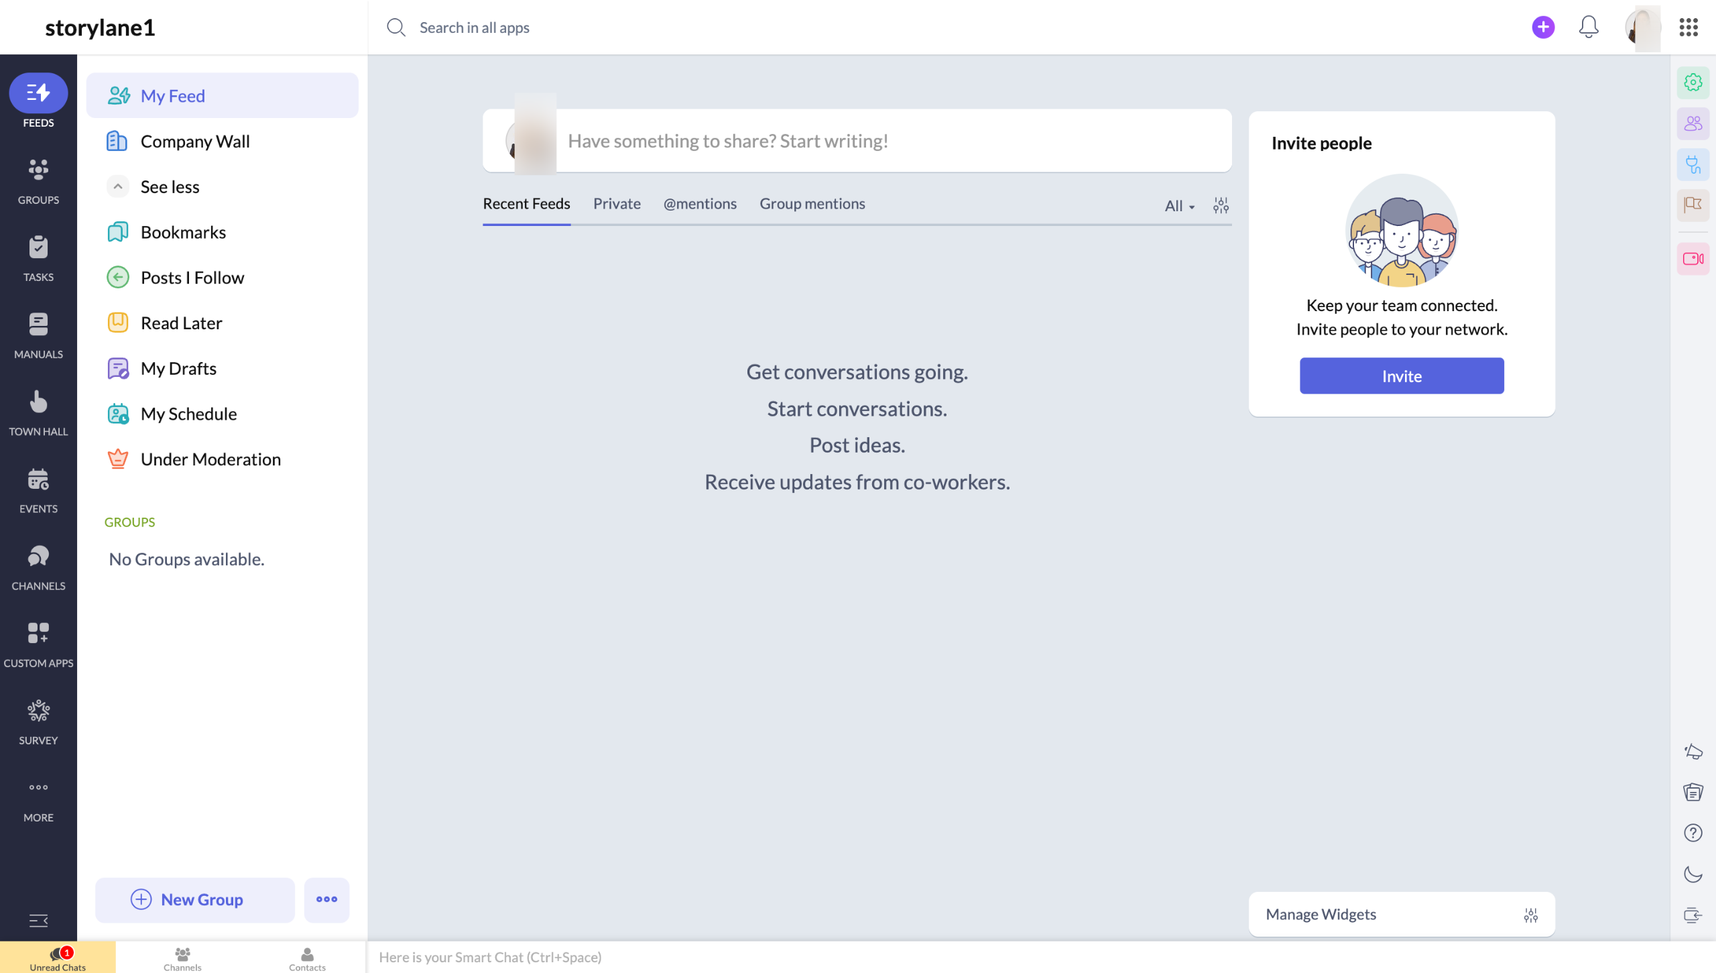
Task: Click the purple plus create button
Action: pos(1543,27)
